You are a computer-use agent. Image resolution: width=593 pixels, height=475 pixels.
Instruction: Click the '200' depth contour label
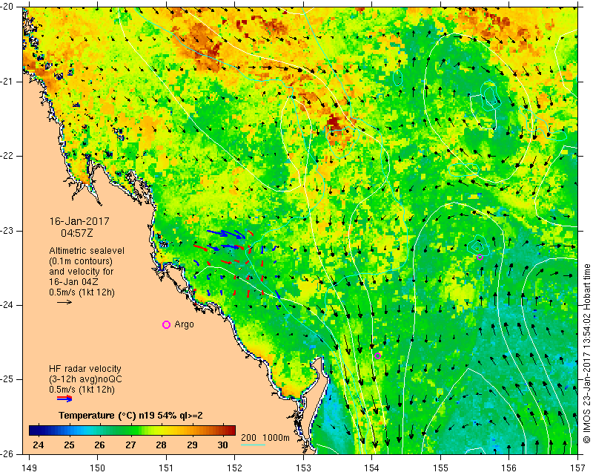coord(249,438)
